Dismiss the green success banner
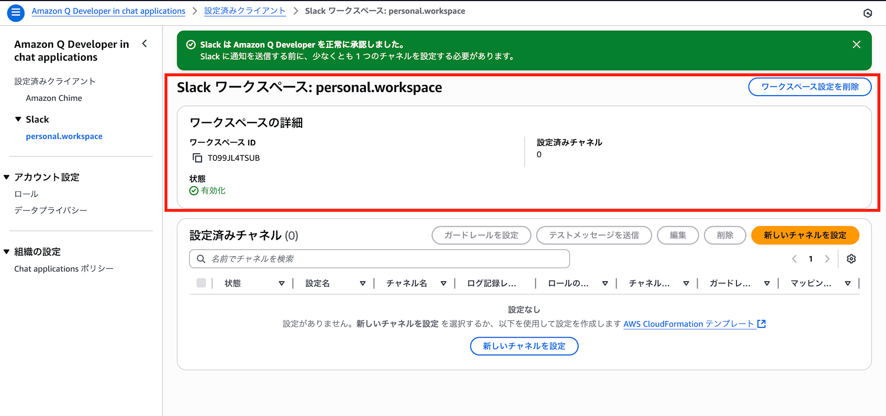This screenshot has height=416, width=886. tap(856, 45)
